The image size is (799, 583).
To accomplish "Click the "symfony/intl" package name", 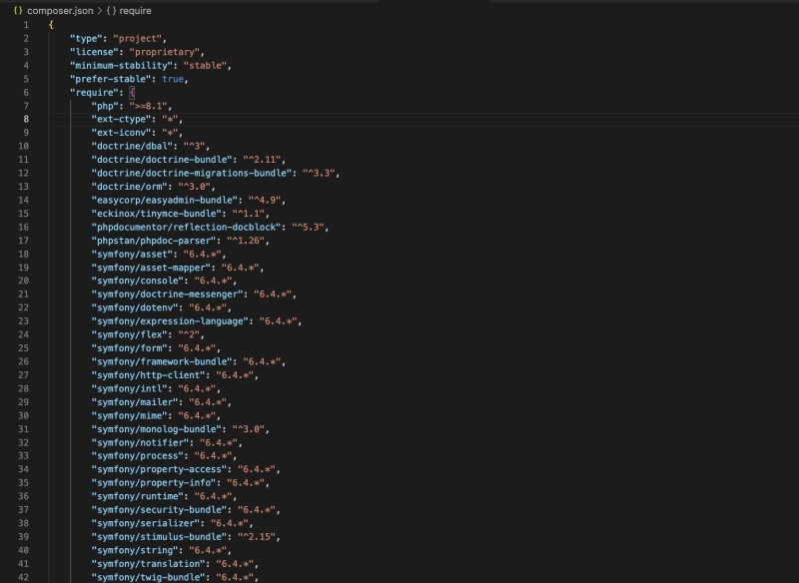I will tap(129, 388).
